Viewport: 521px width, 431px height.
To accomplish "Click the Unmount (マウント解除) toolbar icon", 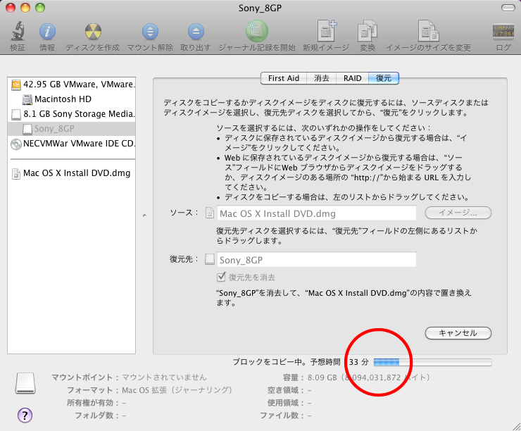I will 150,32.
